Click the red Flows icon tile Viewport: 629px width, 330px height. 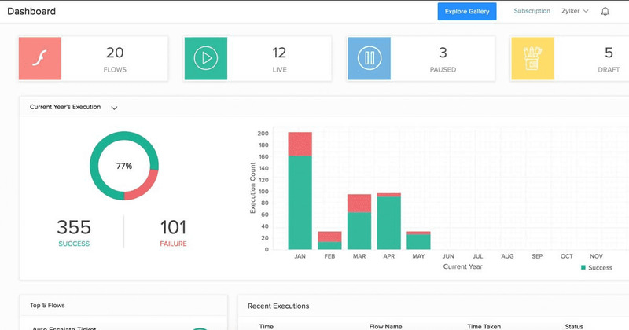pyautogui.click(x=40, y=59)
